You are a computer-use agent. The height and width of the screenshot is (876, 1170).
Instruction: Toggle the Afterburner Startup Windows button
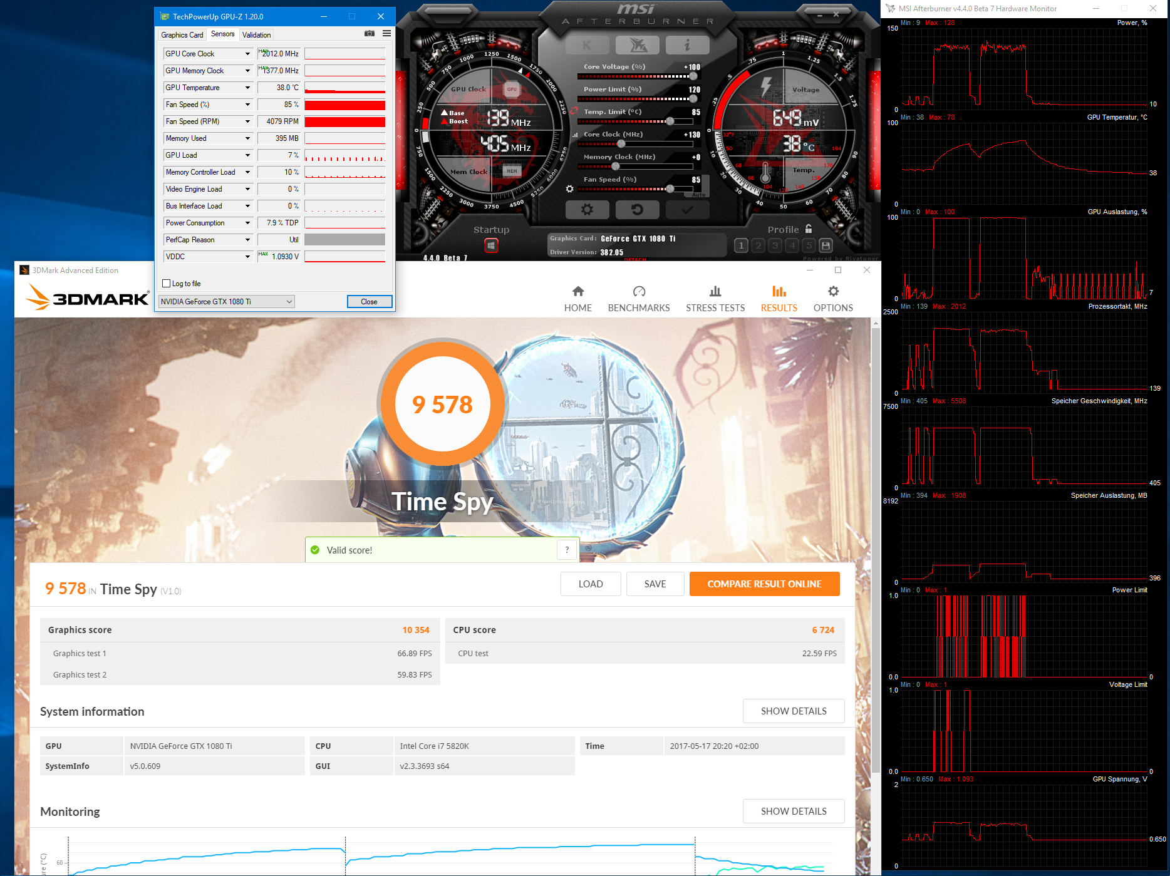491,245
